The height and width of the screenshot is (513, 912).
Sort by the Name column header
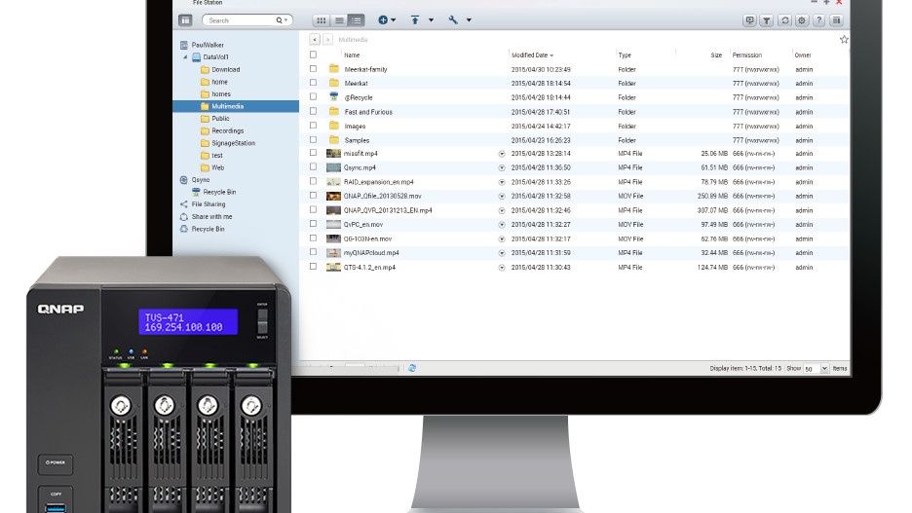coord(352,55)
